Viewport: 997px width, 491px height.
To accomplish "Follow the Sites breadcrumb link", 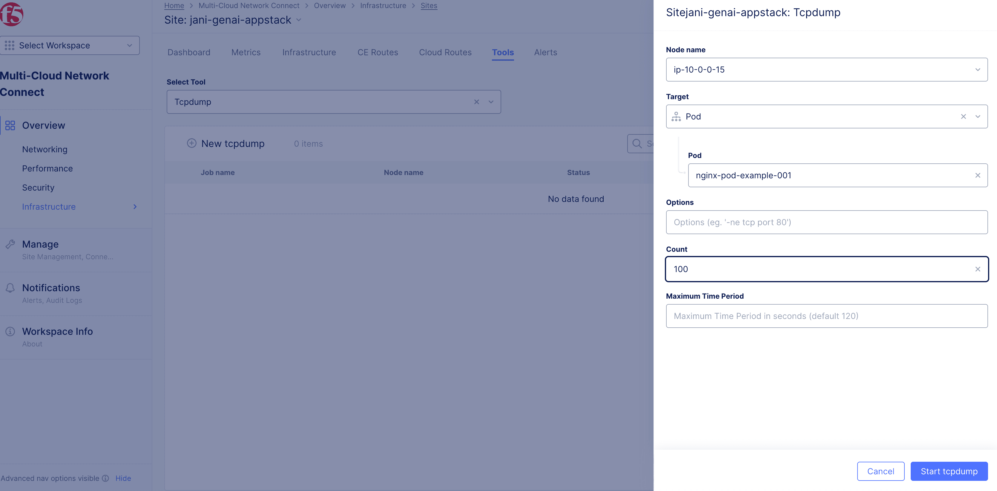I will pyautogui.click(x=429, y=5).
